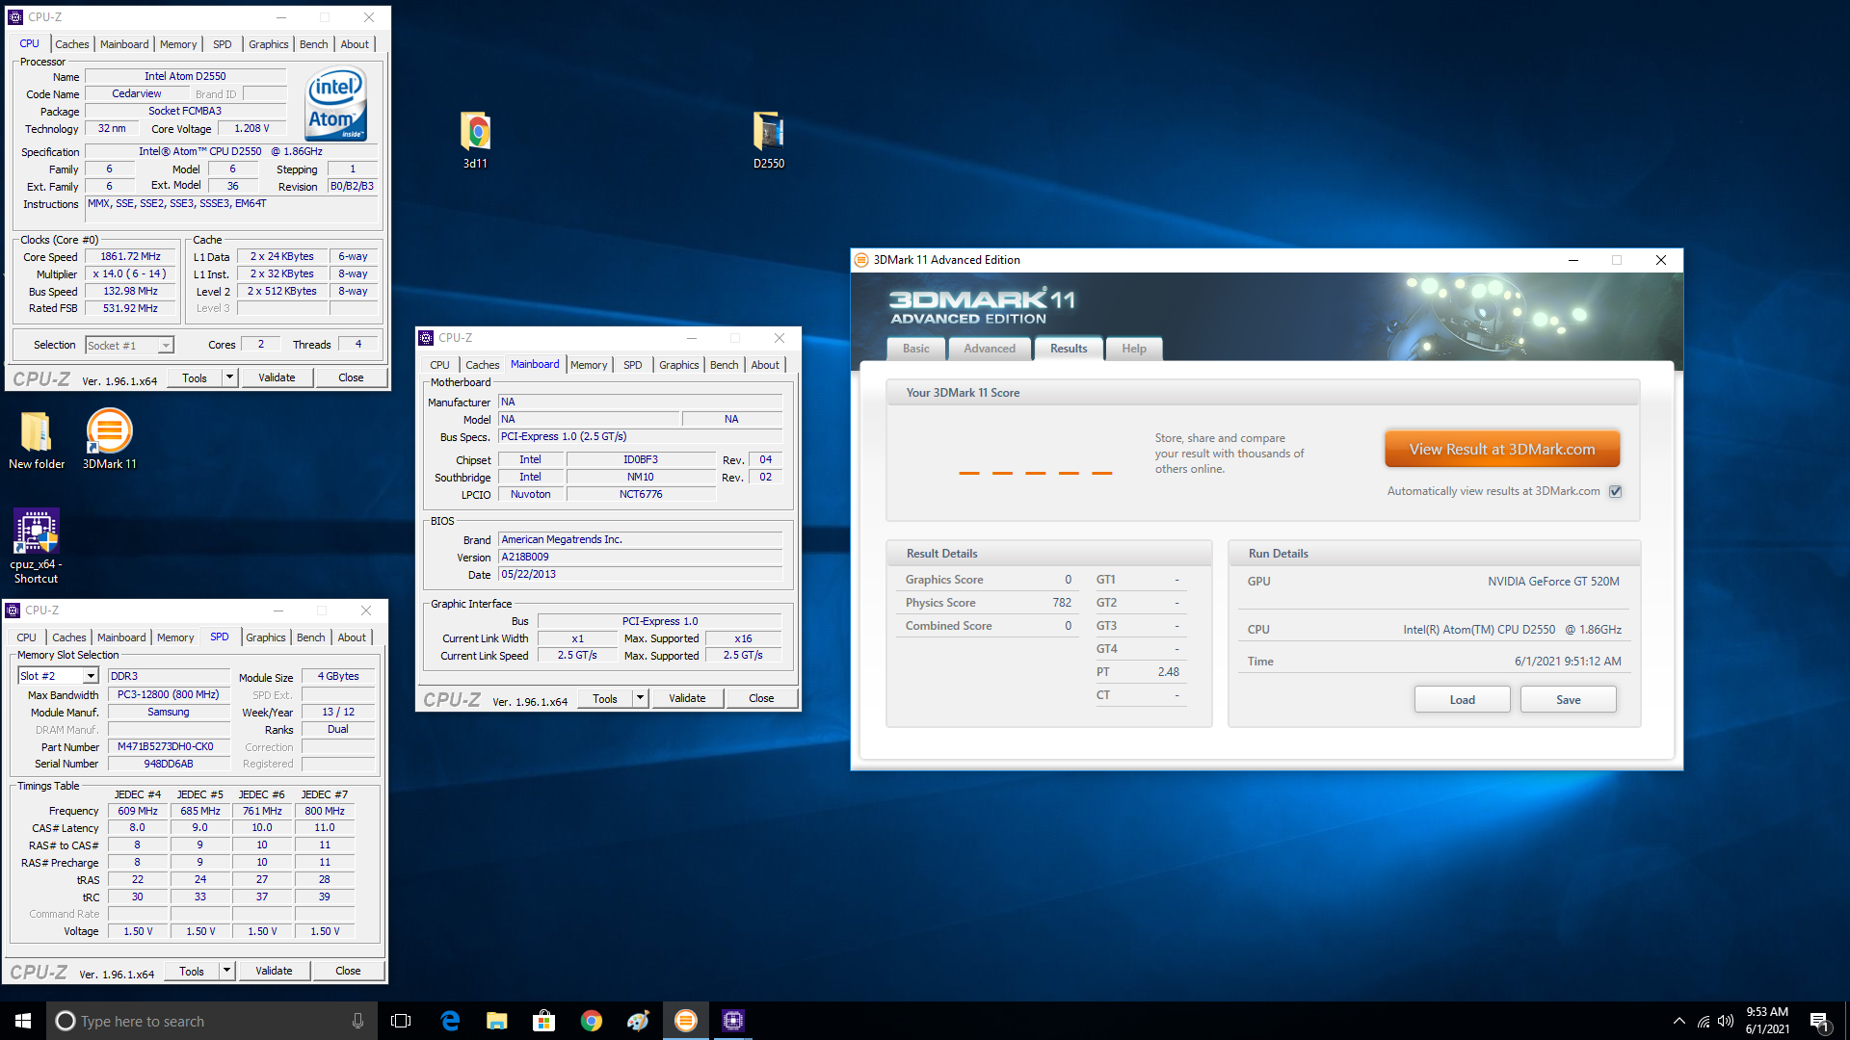Click the Code Name Cedarview field

point(137,93)
